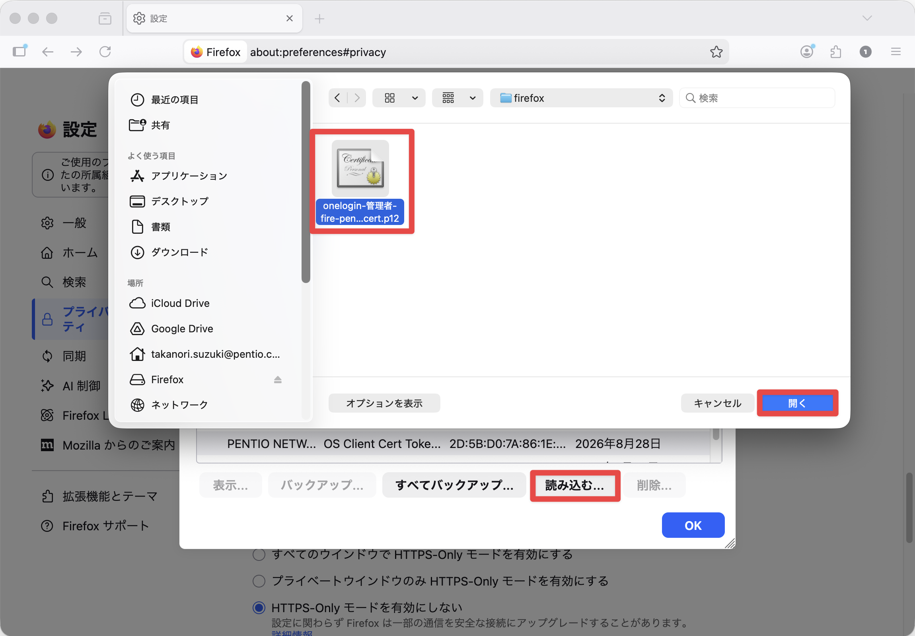Image resolution: width=915 pixels, height=636 pixels.
Task: Select HTTPS-Only モードを有効にしない
Action: coord(259,608)
